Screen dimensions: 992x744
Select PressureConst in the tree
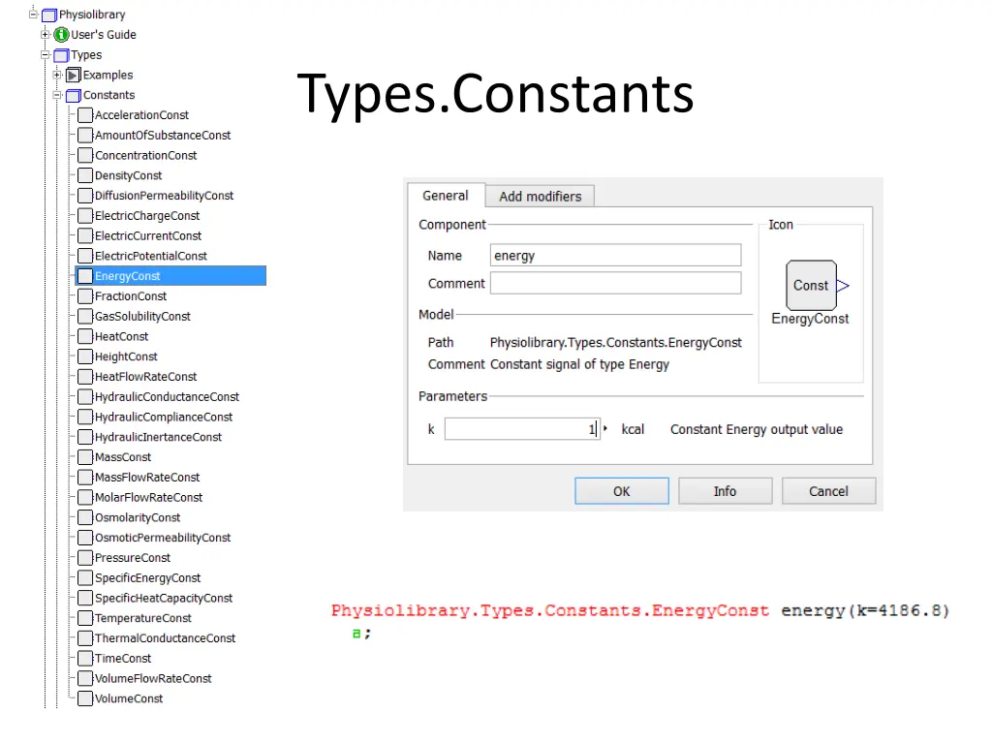(x=132, y=558)
